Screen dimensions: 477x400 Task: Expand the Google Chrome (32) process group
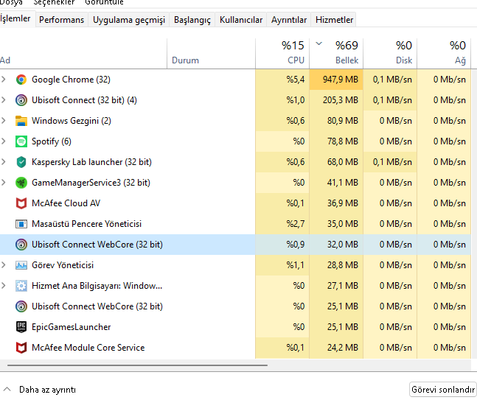click(4, 80)
